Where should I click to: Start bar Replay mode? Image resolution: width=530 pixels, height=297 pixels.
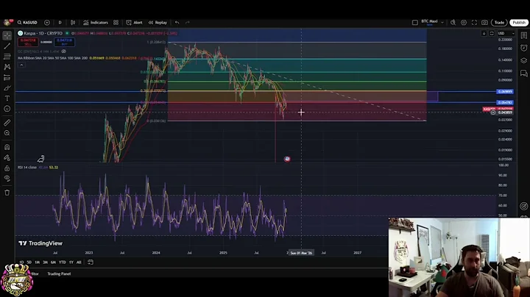[158, 23]
